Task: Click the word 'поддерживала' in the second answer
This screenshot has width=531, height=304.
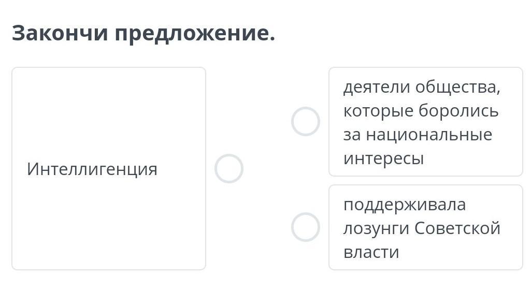Action: (x=405, y=205)
